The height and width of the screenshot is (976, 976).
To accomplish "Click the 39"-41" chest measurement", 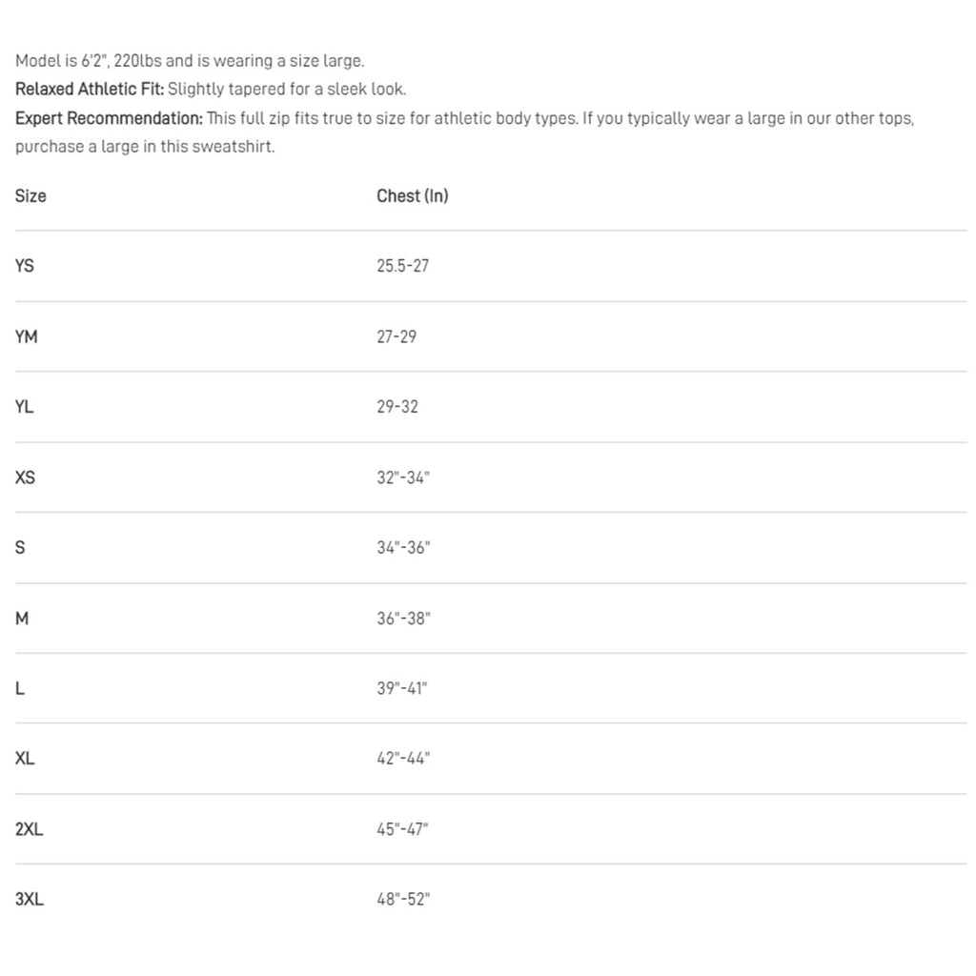I will (x=402, y=688).
